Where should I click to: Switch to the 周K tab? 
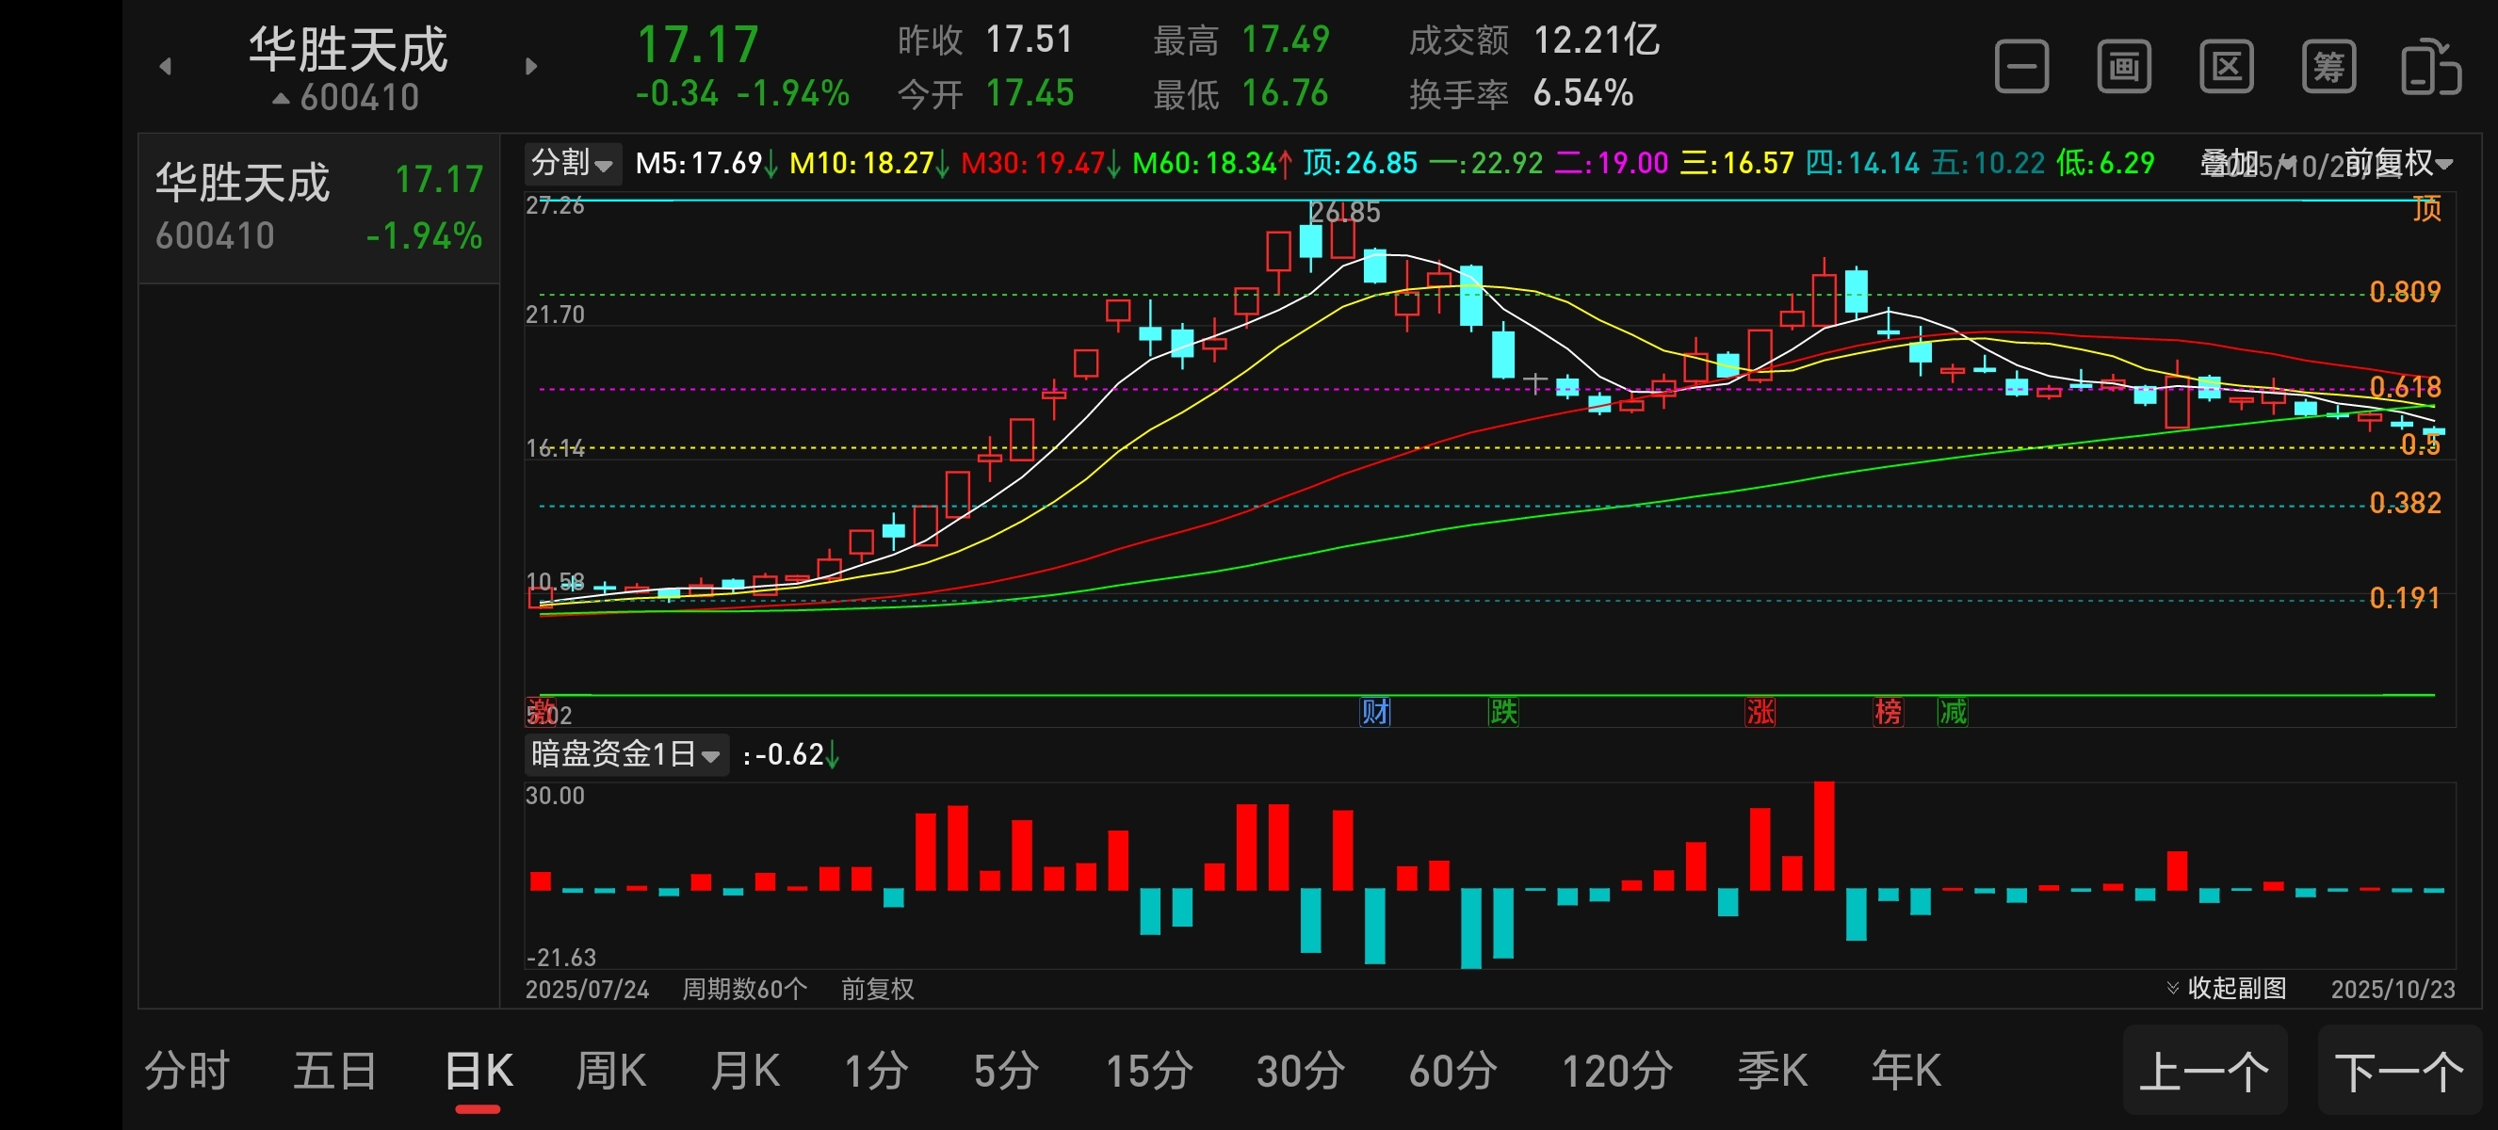tap(610, 1071)
